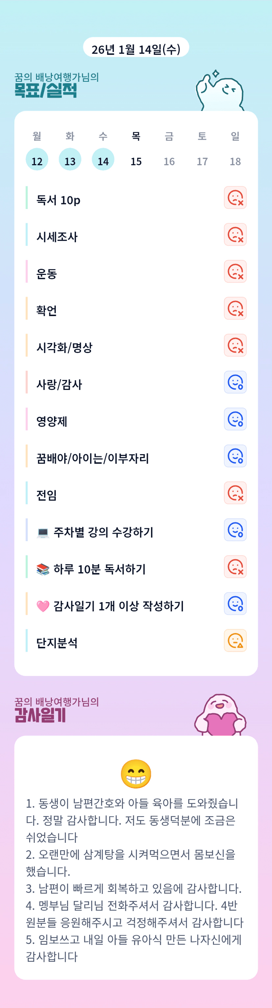Switch to Thursday the 15th
This screenshot has width=272, height=1008.
pos(136,161)
